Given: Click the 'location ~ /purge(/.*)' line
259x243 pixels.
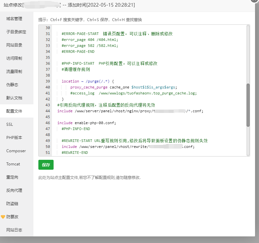Looking at the screenshot, I should [88, 81].
